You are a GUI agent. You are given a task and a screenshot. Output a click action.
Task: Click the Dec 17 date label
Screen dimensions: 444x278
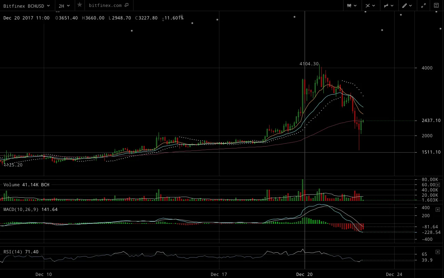point(219,275)
